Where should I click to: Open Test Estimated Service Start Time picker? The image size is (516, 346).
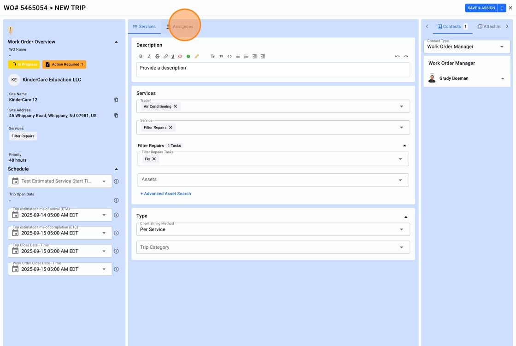pyautogui.click(x=60, y=181)
